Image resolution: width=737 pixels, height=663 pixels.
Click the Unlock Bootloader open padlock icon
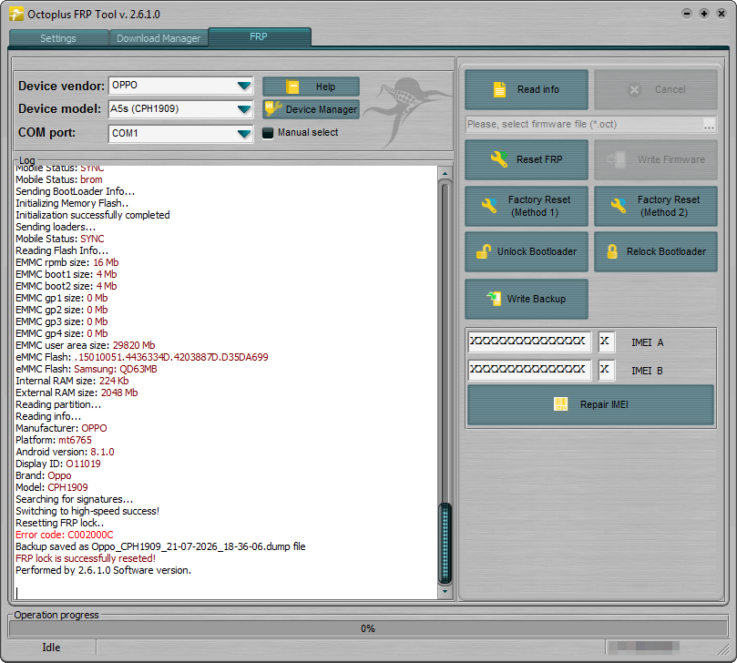(x=484, y=251)
